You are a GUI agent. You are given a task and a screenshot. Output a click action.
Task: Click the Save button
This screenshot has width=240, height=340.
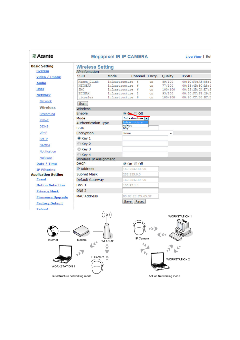[128, 201]
